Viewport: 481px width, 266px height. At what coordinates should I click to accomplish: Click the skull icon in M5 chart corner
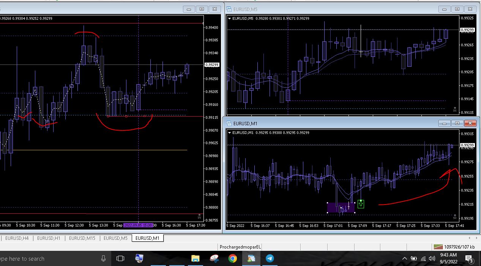click(455, 110)
